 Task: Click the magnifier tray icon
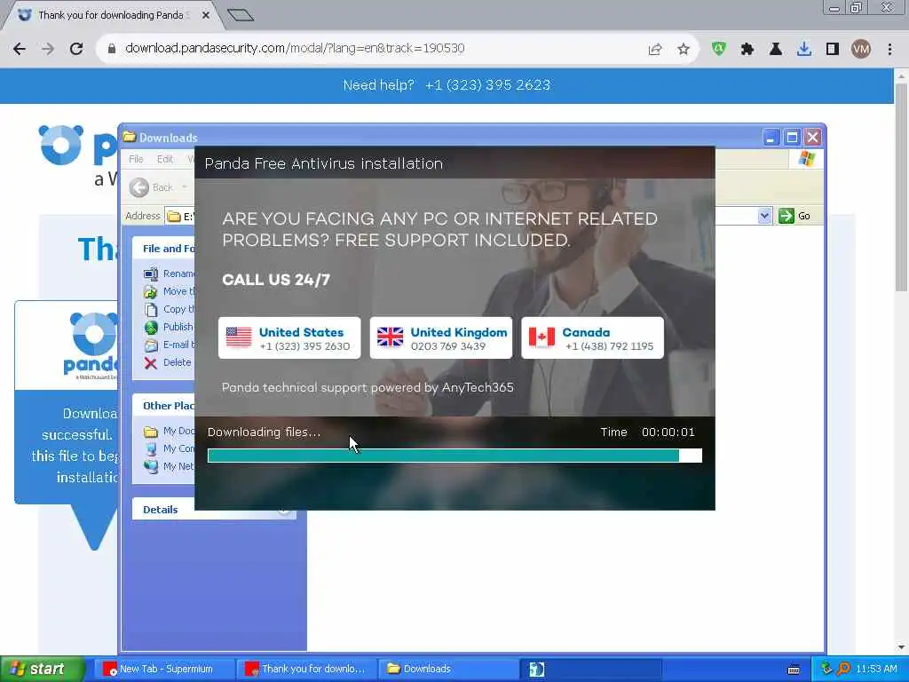coord(843,669)
